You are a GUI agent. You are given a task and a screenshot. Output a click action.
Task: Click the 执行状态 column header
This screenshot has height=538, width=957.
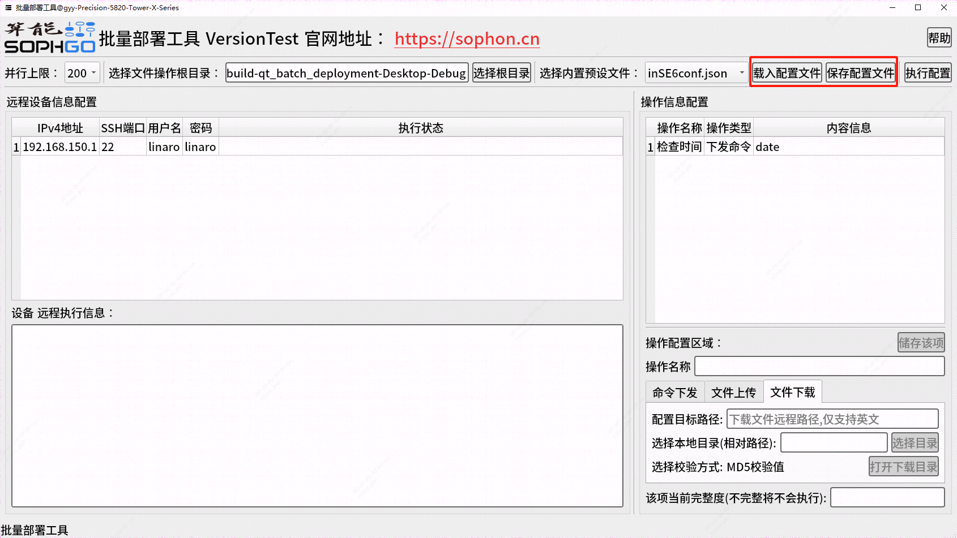coord(420,128)
